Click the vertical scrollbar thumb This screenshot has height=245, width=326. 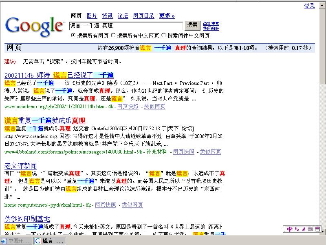tap(322, 46)
